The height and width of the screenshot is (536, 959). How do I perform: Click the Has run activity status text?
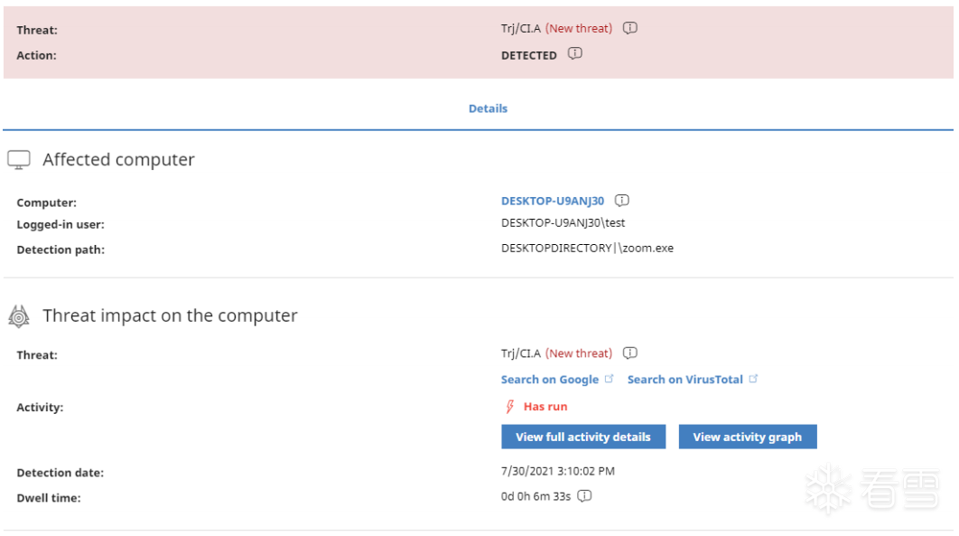point(545,407)
